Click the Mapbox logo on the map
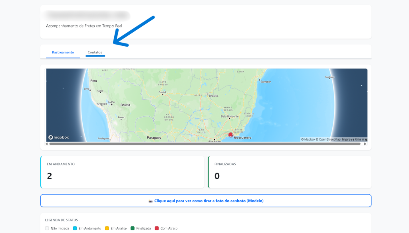The image size is (409, 233). (59, 137)
